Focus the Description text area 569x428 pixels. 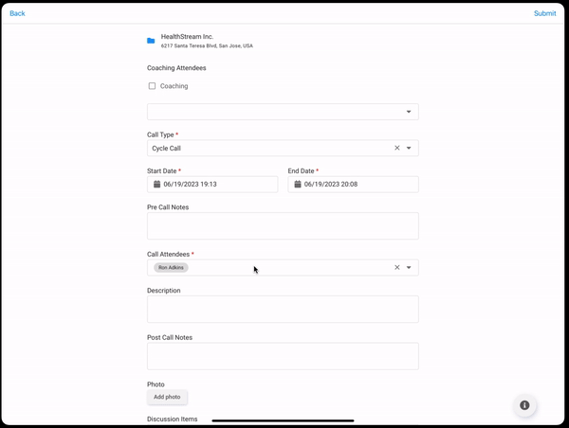[x=283, y=309]
